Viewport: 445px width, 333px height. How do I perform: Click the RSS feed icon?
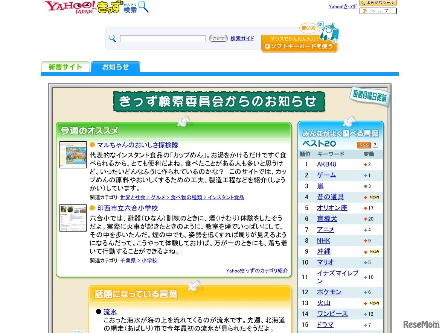tap(364, 145)
